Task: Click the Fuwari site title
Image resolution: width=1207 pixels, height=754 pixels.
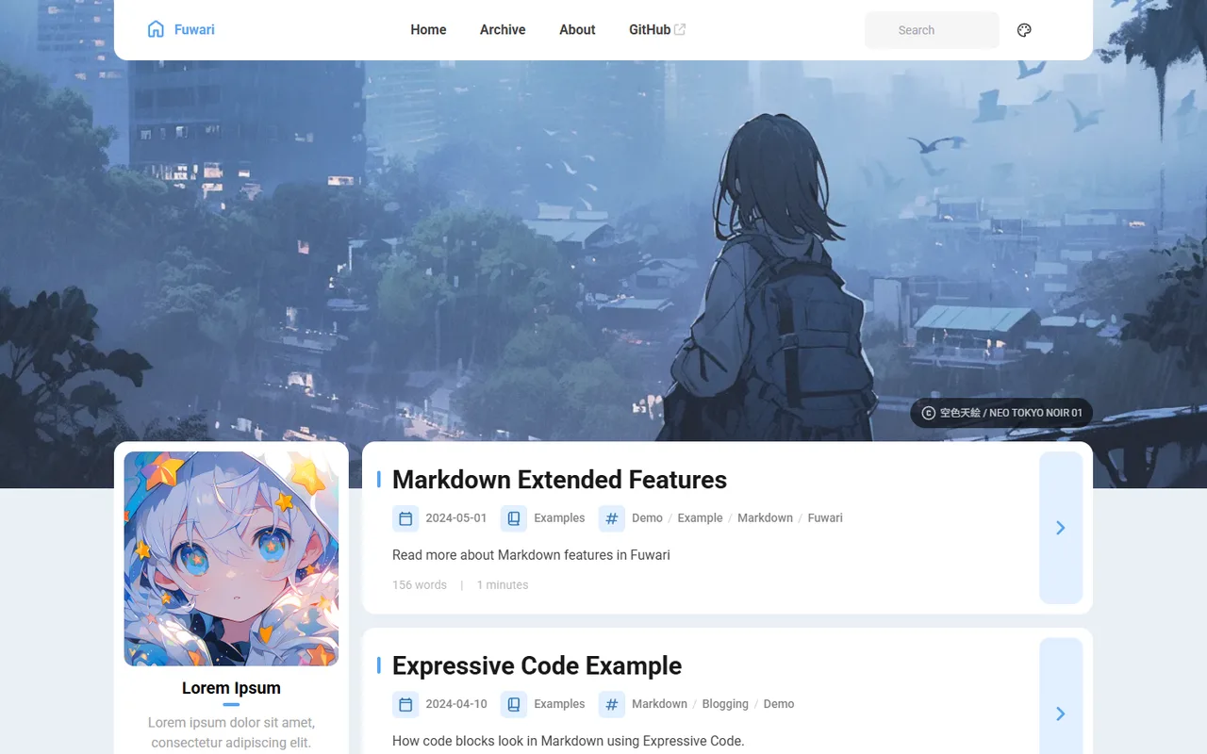Action: [194, 29]
